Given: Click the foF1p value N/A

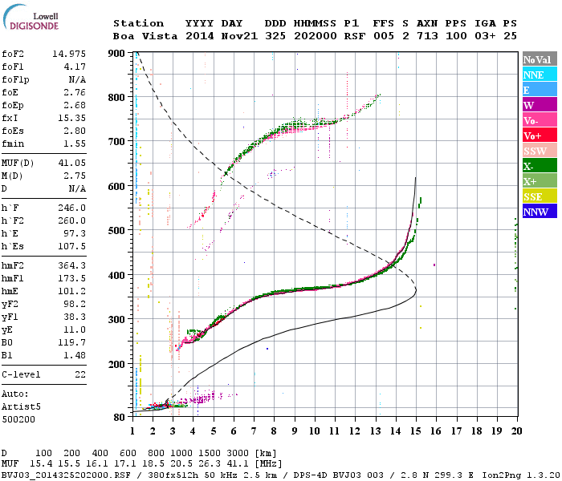Looking at the screenshot, I should pos(78,79).
